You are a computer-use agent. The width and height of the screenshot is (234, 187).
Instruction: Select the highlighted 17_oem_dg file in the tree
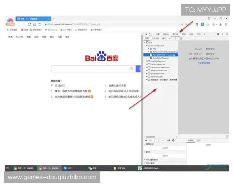click(161, 55)
